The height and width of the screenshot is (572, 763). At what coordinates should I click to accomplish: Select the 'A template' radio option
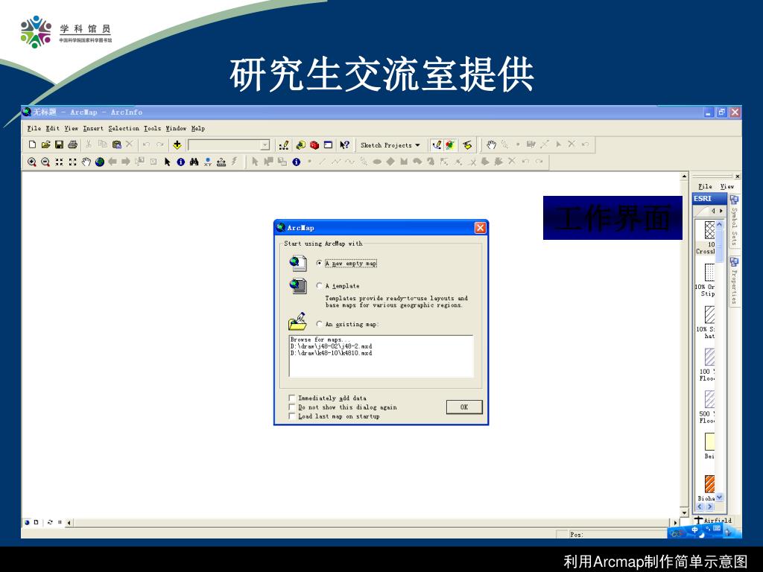click(x=319, y=285)
